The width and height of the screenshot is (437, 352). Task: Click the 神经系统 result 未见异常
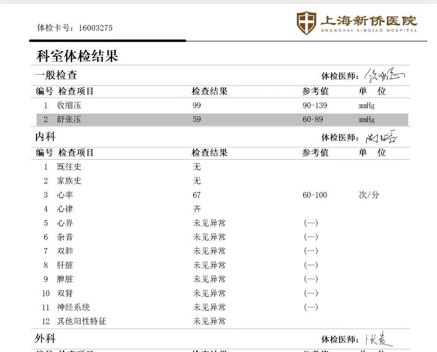coord(209,307)
